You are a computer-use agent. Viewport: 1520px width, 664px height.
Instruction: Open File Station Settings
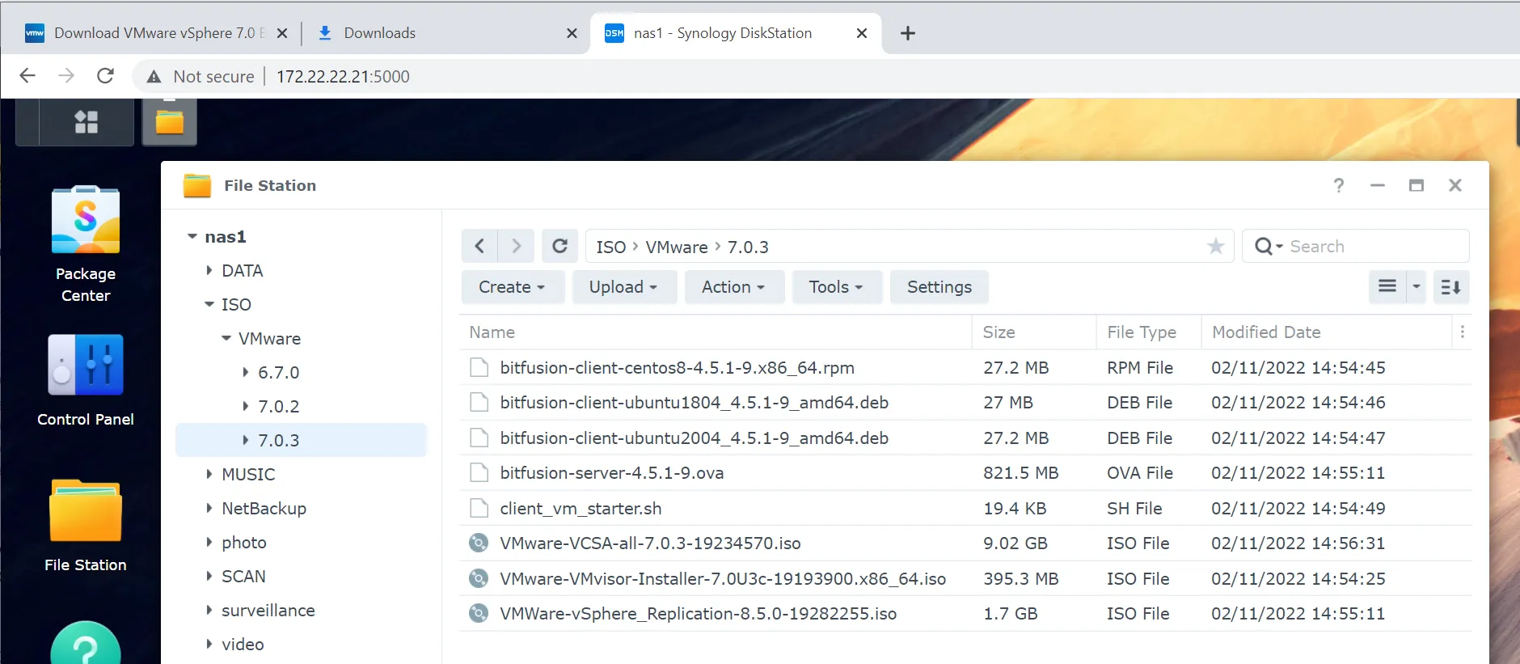(939, 287)
